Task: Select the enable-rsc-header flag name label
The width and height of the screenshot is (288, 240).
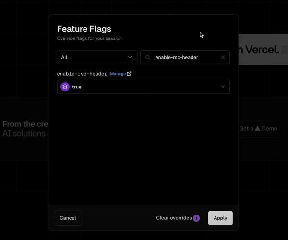Action: click(82, 74)
